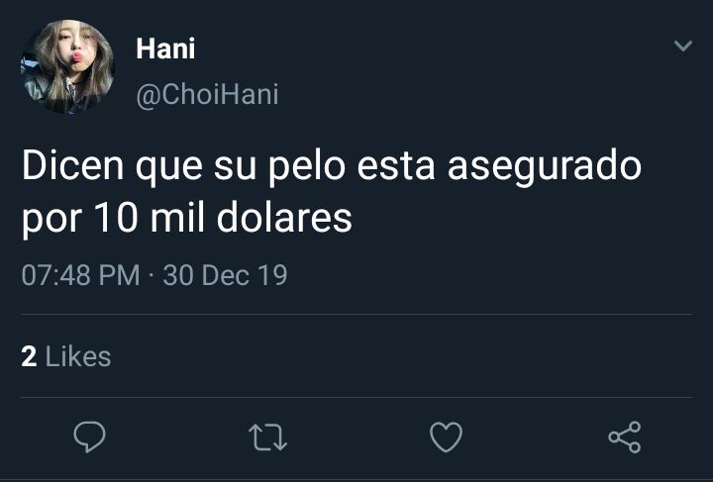Screen dimensions: 713x482
Task: Open tweet options chevron menu
Action: click(x=683, y=46)
